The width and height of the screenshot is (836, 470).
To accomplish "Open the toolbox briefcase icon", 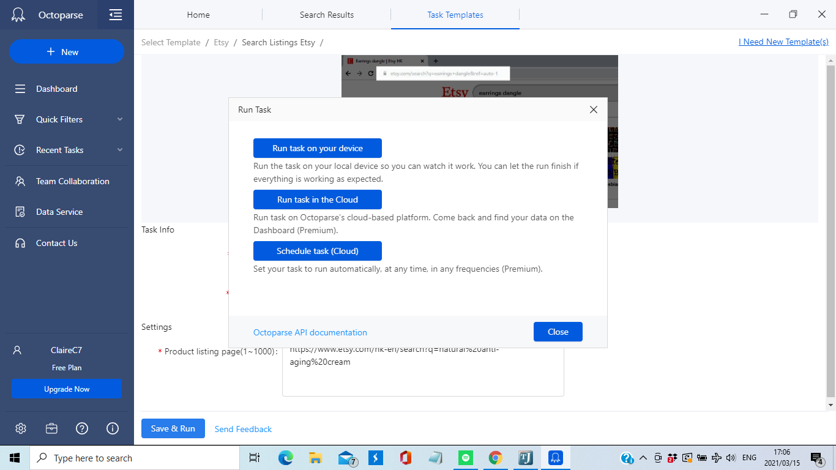I will (51, 428).
